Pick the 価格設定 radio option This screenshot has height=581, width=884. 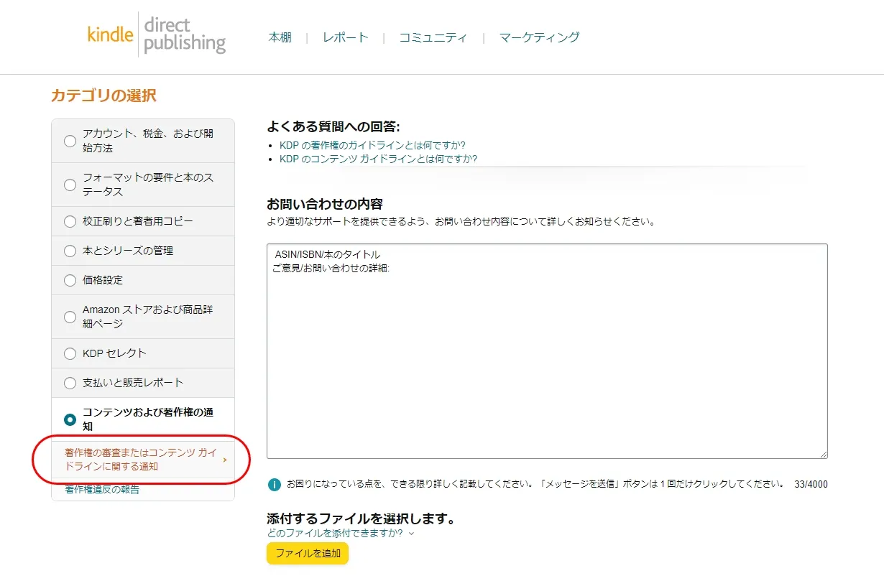click(70, 280)
